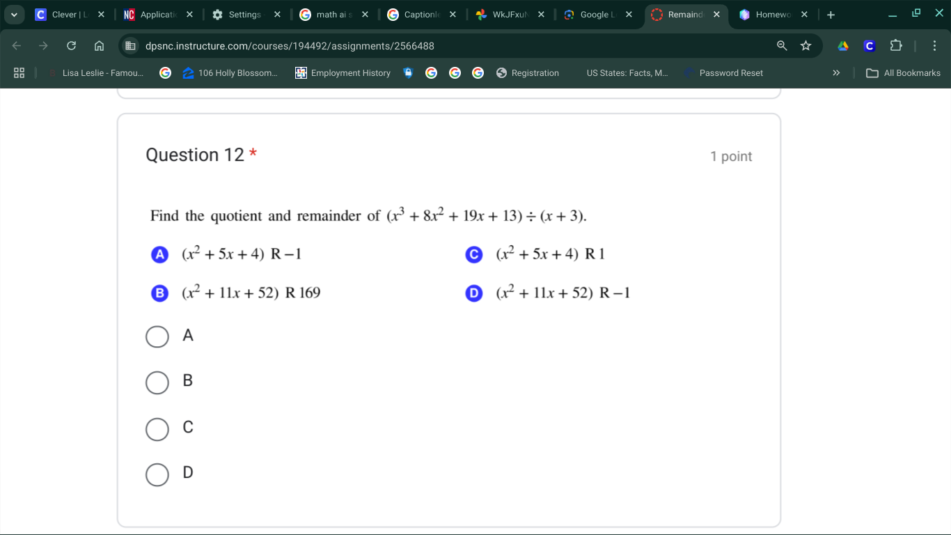Open 106 Holly Blossom bookmark
The width and height of the screenshot is (951, 535).
tap(230, 73)
